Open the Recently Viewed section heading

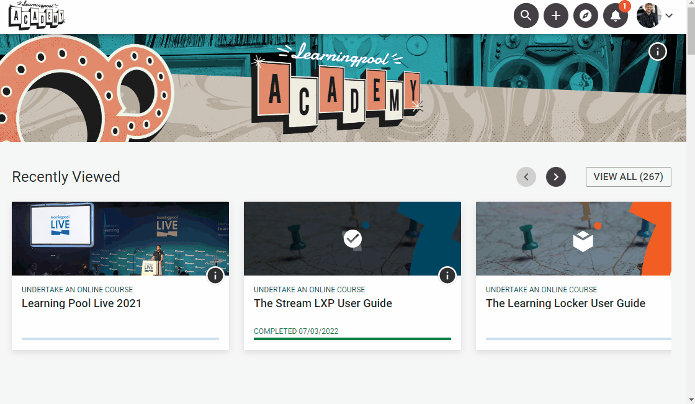click(x=66, y=177)
